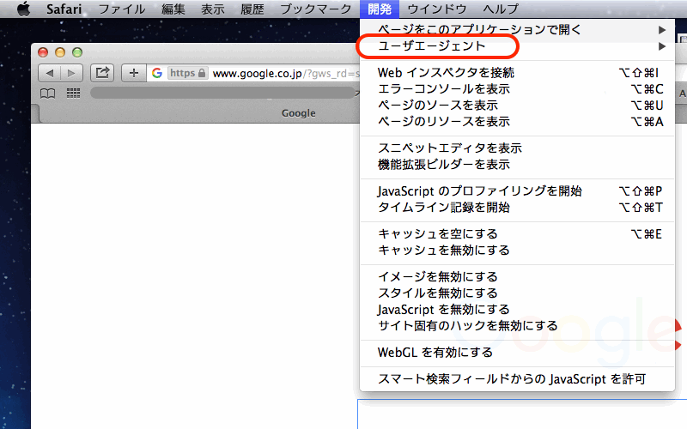Open the Apple menu logo
This screenshot has width=687, height=429.
pos(23,9)
